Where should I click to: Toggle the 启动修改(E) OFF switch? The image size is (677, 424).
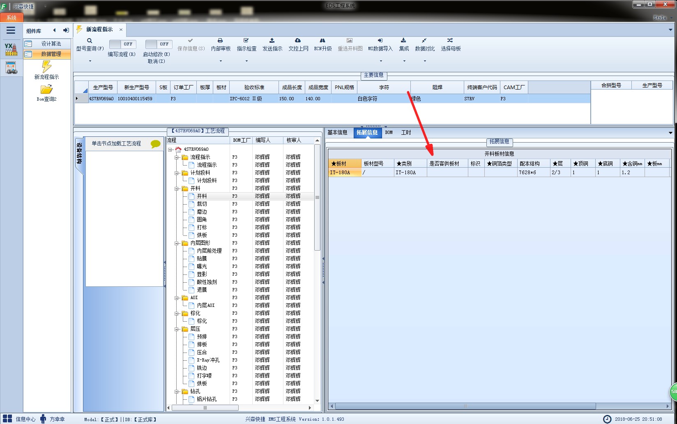point(159,44)
